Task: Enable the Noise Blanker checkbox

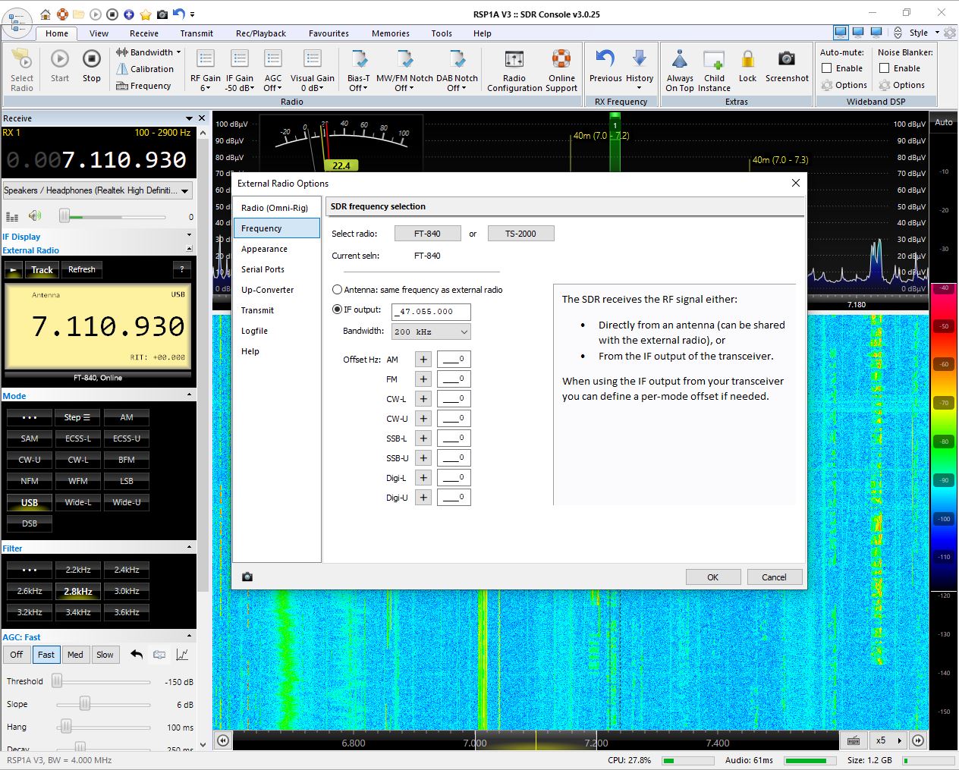Action: [884, 68]
